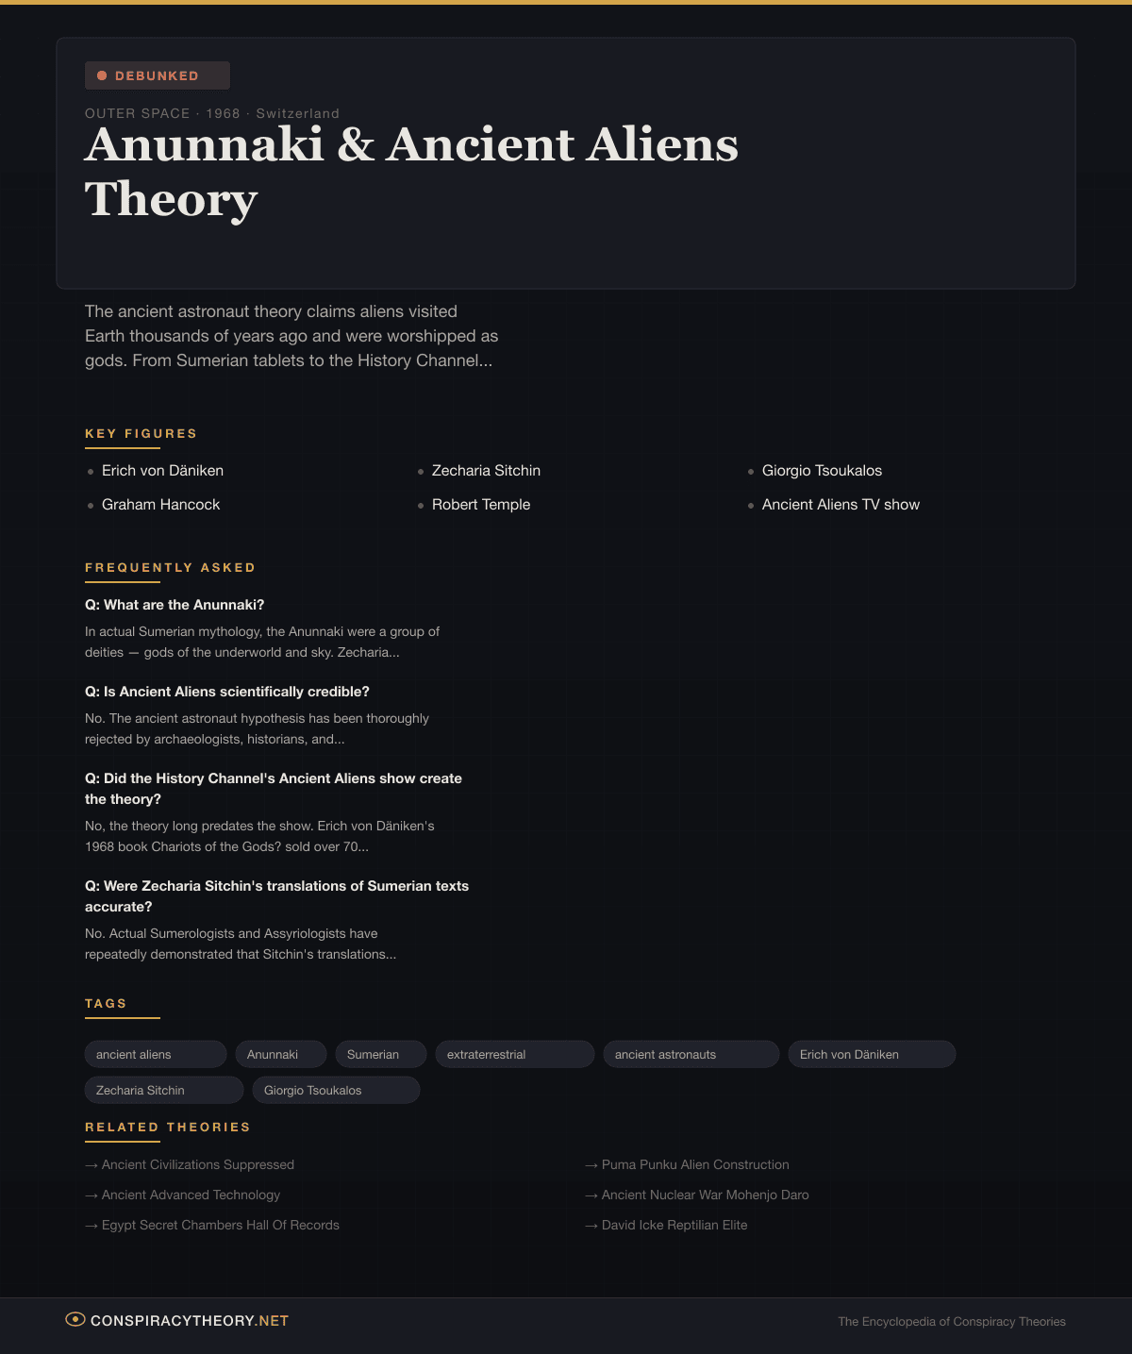Image resolution: width=1132 pixels, height=1354 pixels.
Task: Open 'David Icke Reptilian Elite' theory
Action: (x=674, y=1225)
